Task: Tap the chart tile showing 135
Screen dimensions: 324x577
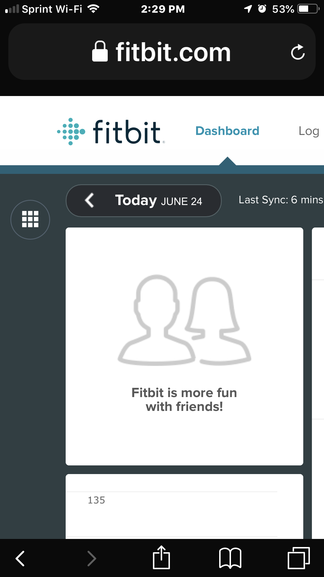Action: tap(184, 508)
